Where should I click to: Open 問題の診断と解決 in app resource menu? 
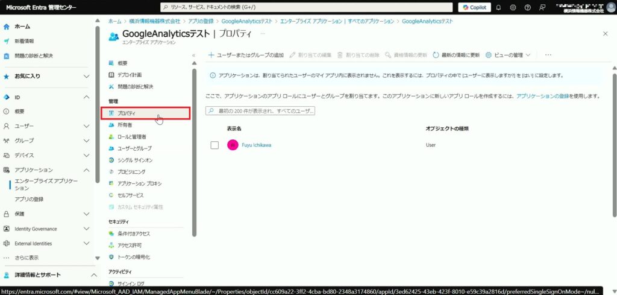pos(136,87)
